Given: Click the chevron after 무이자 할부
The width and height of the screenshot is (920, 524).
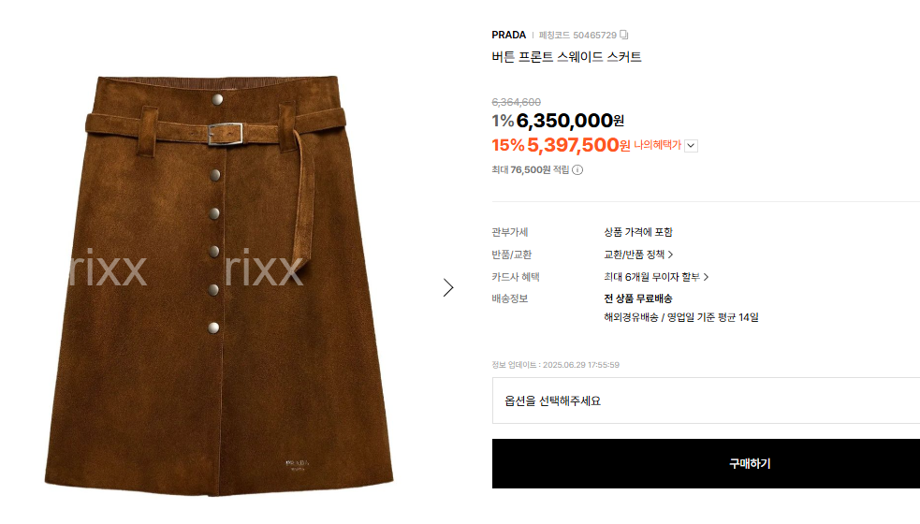Looking at the screenshot, I should (706, 277).
